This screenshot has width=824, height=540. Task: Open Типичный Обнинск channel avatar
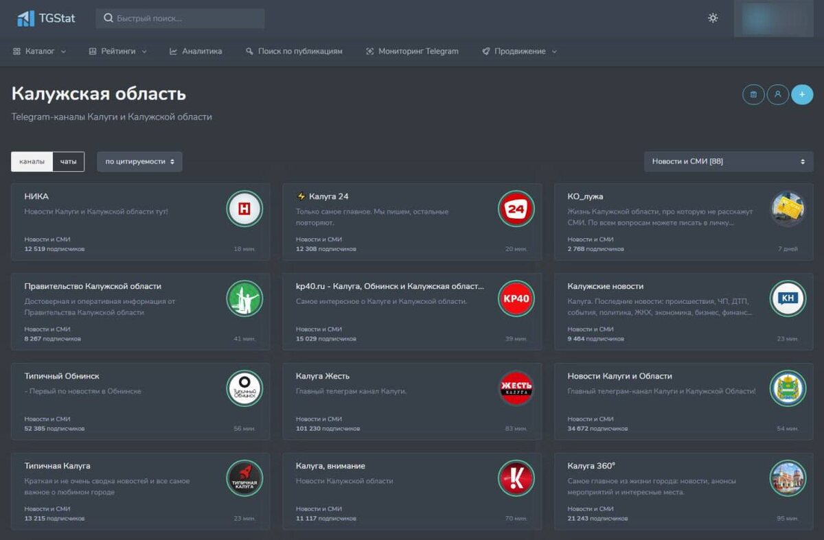[244, 388]
